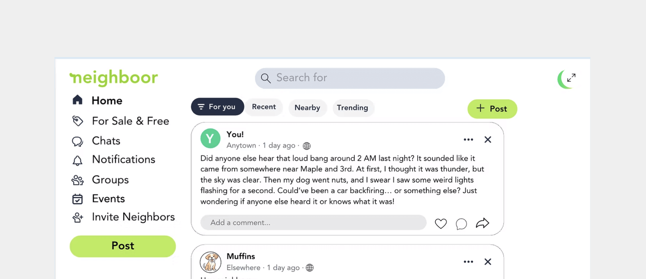The height and width of the screenshot is (279, 646).
Task: Open Invite Neighbors
Action: 133,217
